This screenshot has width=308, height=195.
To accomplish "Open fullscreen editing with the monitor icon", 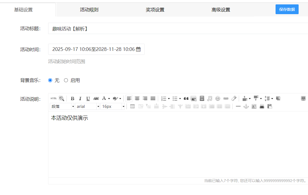I will [303, 98].
